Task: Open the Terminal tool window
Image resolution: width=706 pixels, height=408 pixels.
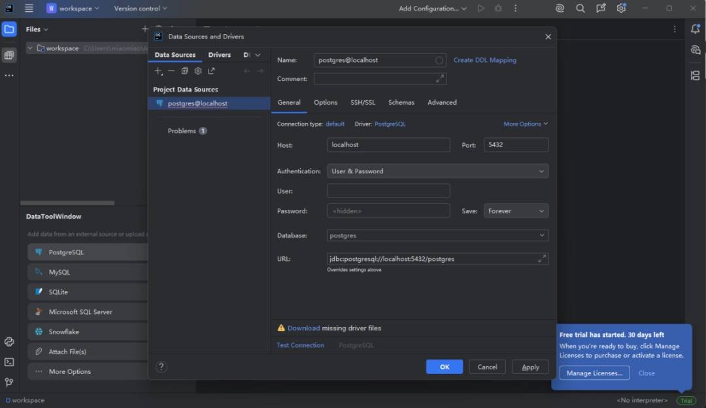Action: click(x=9, y=362)
